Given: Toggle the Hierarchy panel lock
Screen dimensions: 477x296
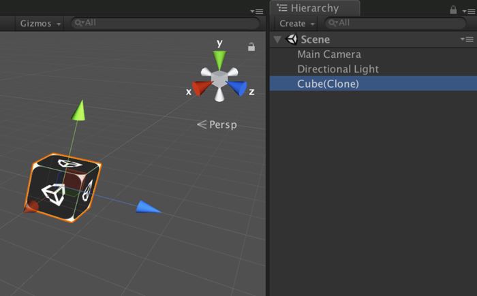Looking at the screenshot, I should coord(453,10).
